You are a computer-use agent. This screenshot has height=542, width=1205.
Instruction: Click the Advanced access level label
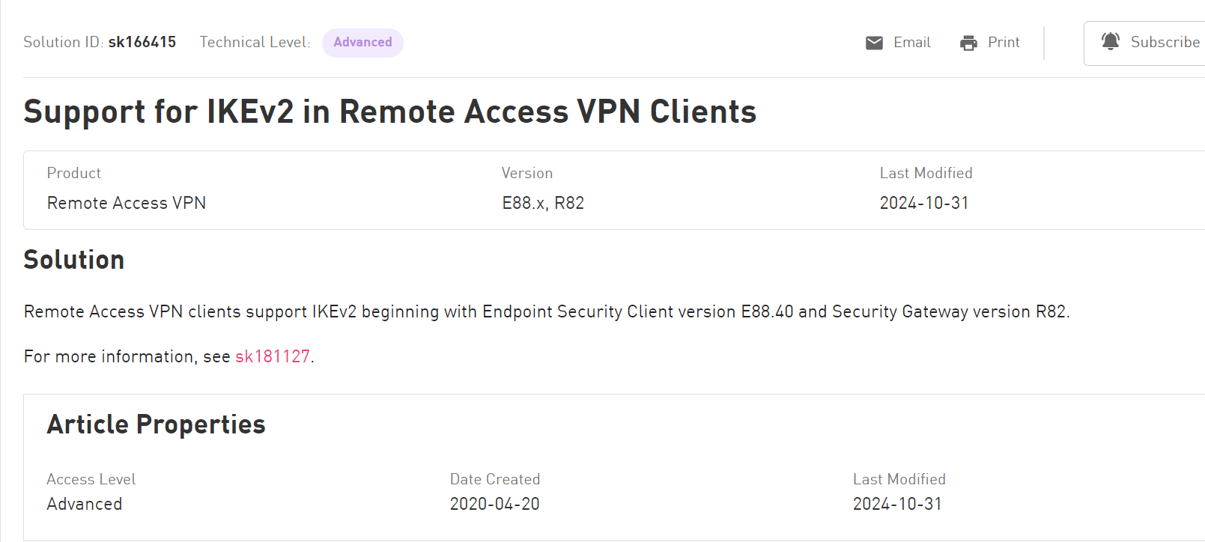(85, 504)
